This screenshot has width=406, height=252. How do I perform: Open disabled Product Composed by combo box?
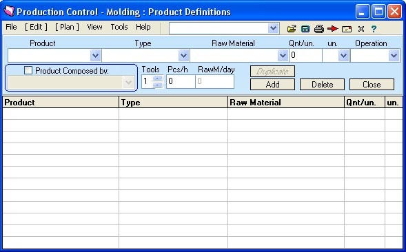coord(71,82)
